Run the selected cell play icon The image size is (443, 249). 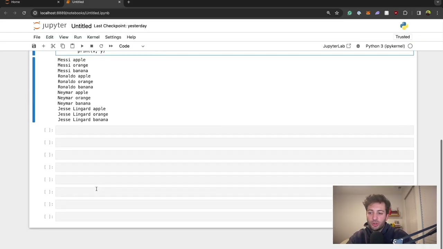82,46
